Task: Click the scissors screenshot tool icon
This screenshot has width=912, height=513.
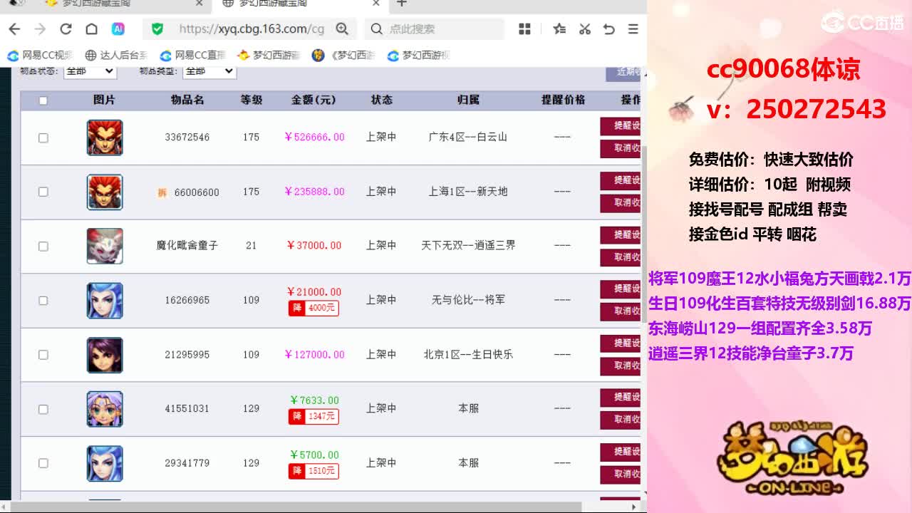Action: 584,29
